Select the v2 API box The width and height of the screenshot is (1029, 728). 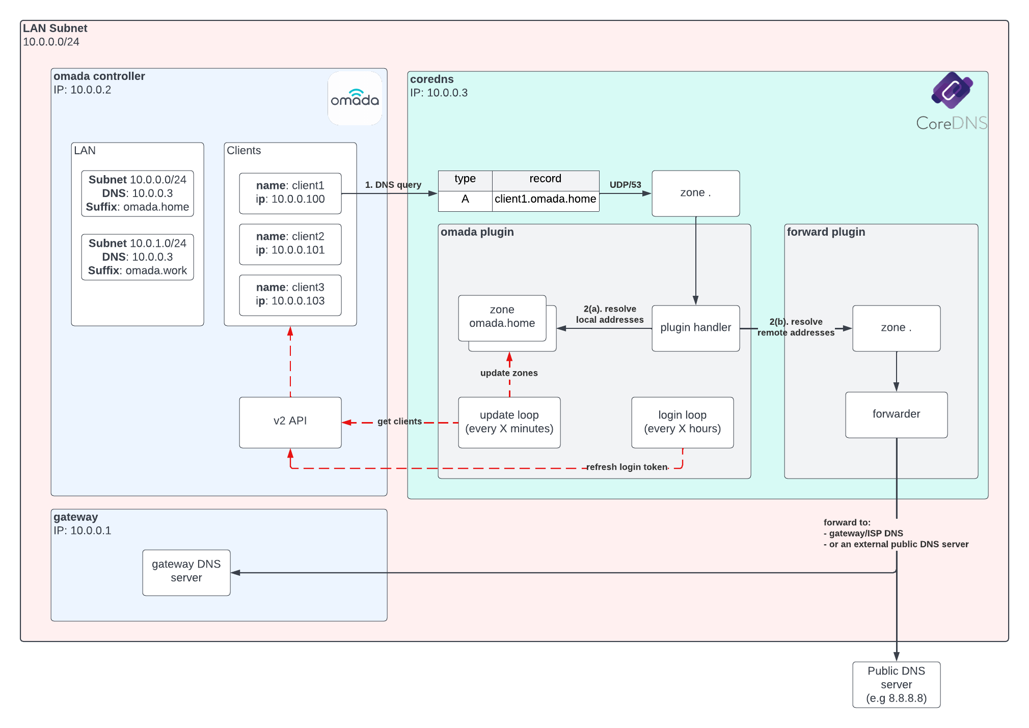[290, 422]
